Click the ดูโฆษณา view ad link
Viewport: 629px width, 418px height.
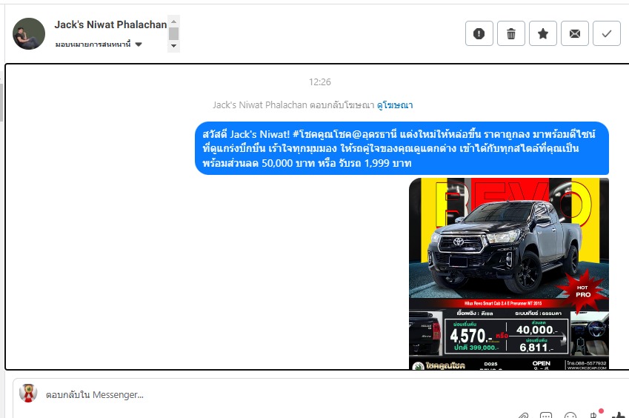point(395,105)
